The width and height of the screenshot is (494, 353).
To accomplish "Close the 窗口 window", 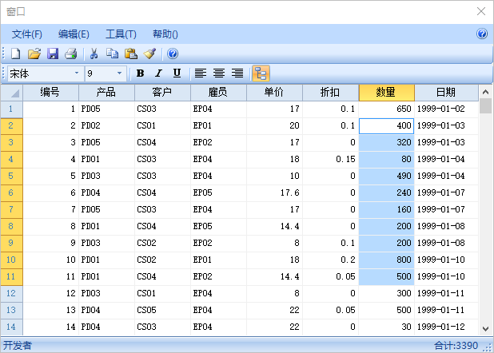I will [x=481, y=11].
